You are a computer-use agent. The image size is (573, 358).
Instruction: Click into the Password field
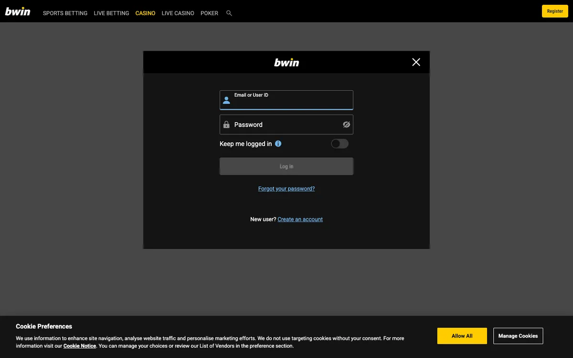(286, 125)
